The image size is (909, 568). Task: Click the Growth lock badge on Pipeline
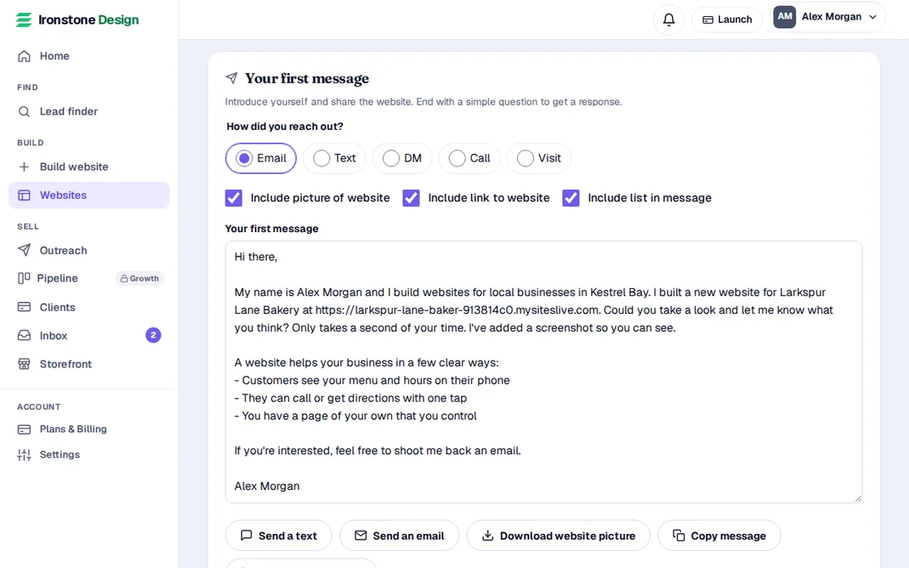[140, 278]
